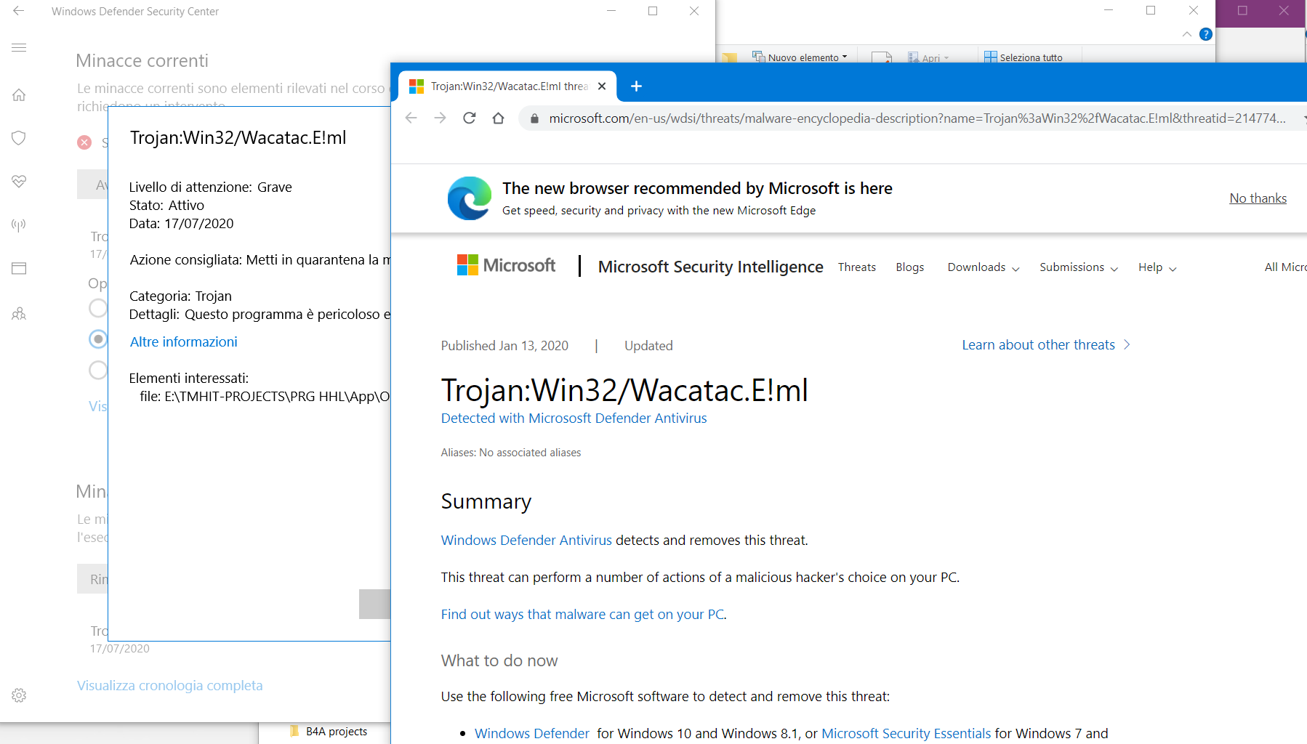The image size is (1307, 744).
Task: Go to browser home page
Action: (x=499, y=118)
